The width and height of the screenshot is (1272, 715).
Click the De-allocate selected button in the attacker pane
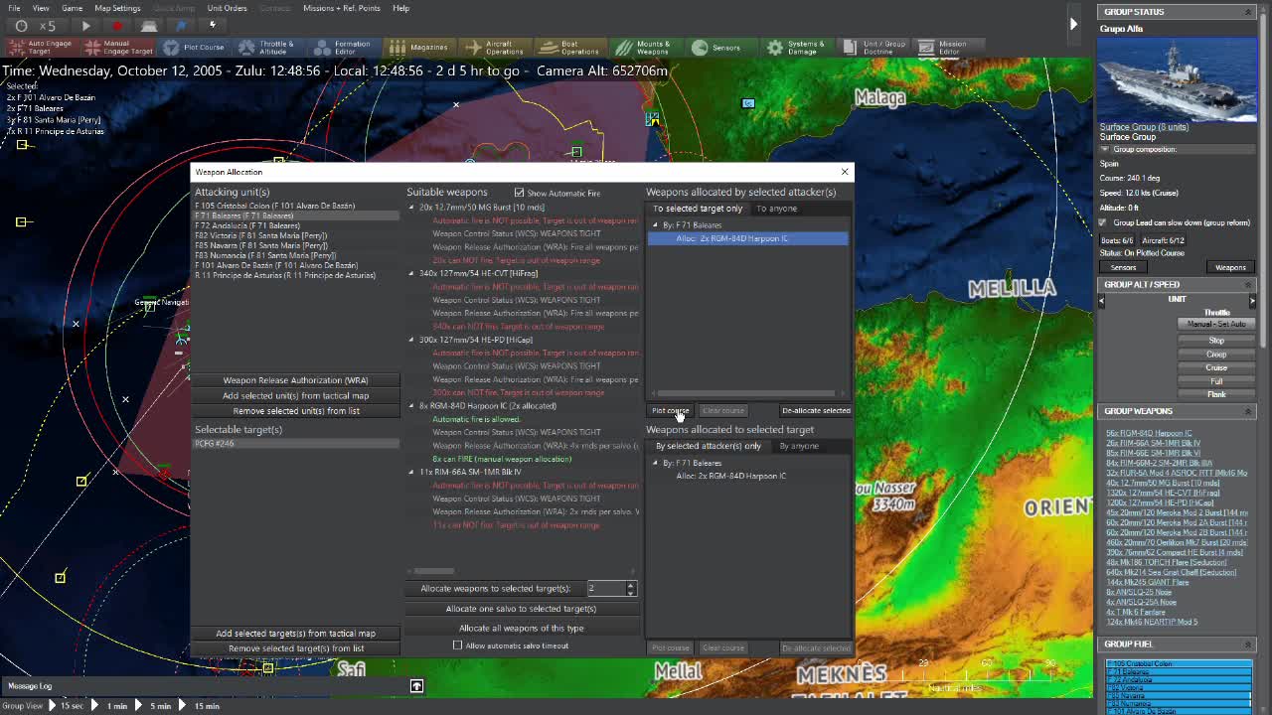point(815,410)
